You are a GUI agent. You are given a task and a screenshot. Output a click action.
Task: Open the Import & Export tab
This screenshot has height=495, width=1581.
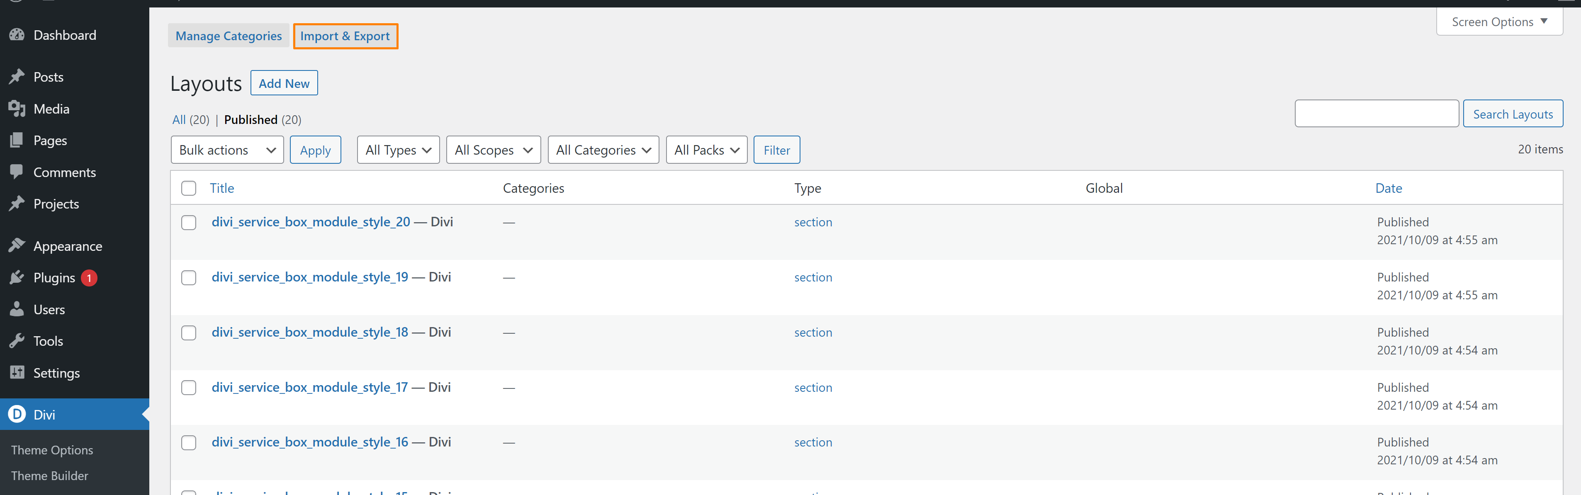[x=345, y=36]
